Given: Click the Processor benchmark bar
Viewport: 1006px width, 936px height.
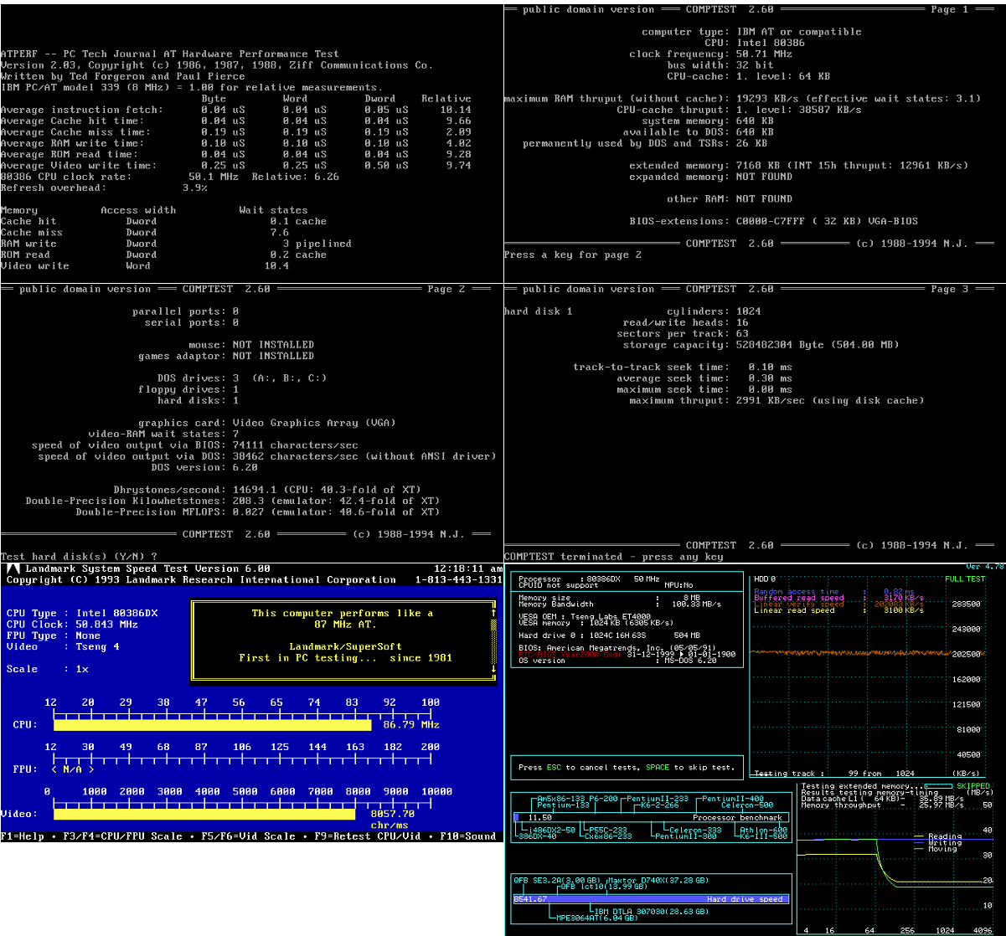Looking at the screenshot, I should point(651,817).
